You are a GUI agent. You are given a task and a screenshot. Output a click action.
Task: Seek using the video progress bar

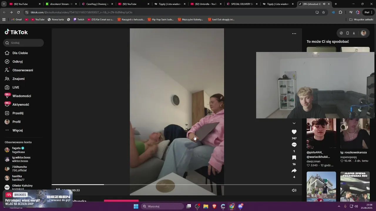(177, 185)
